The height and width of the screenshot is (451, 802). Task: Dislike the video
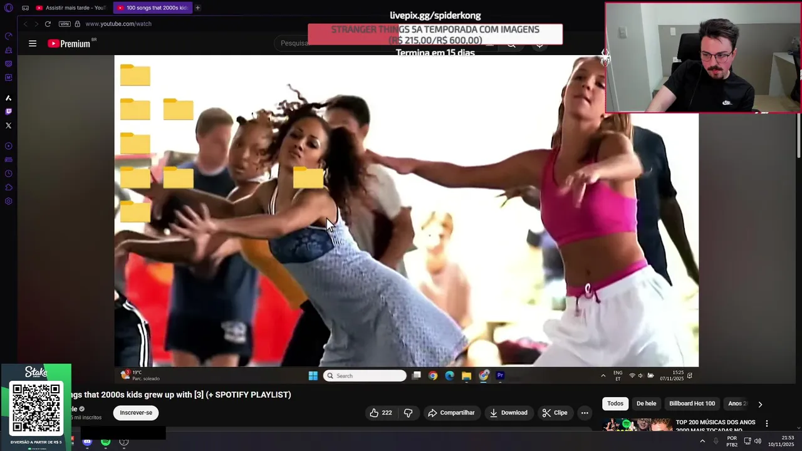(408, 413)
